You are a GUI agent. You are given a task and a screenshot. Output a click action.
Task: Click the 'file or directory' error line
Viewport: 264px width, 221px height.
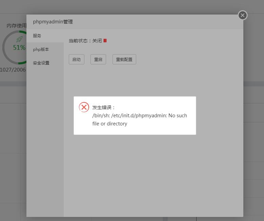[x=110, y=124]
